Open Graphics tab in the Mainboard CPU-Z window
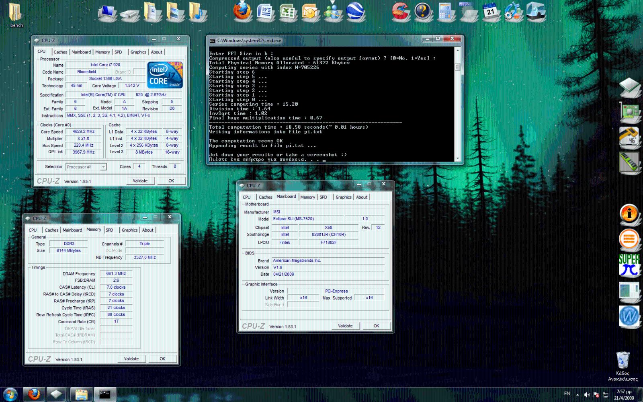Viewport: 643px width, 402px height. click(x=344, y=197)
